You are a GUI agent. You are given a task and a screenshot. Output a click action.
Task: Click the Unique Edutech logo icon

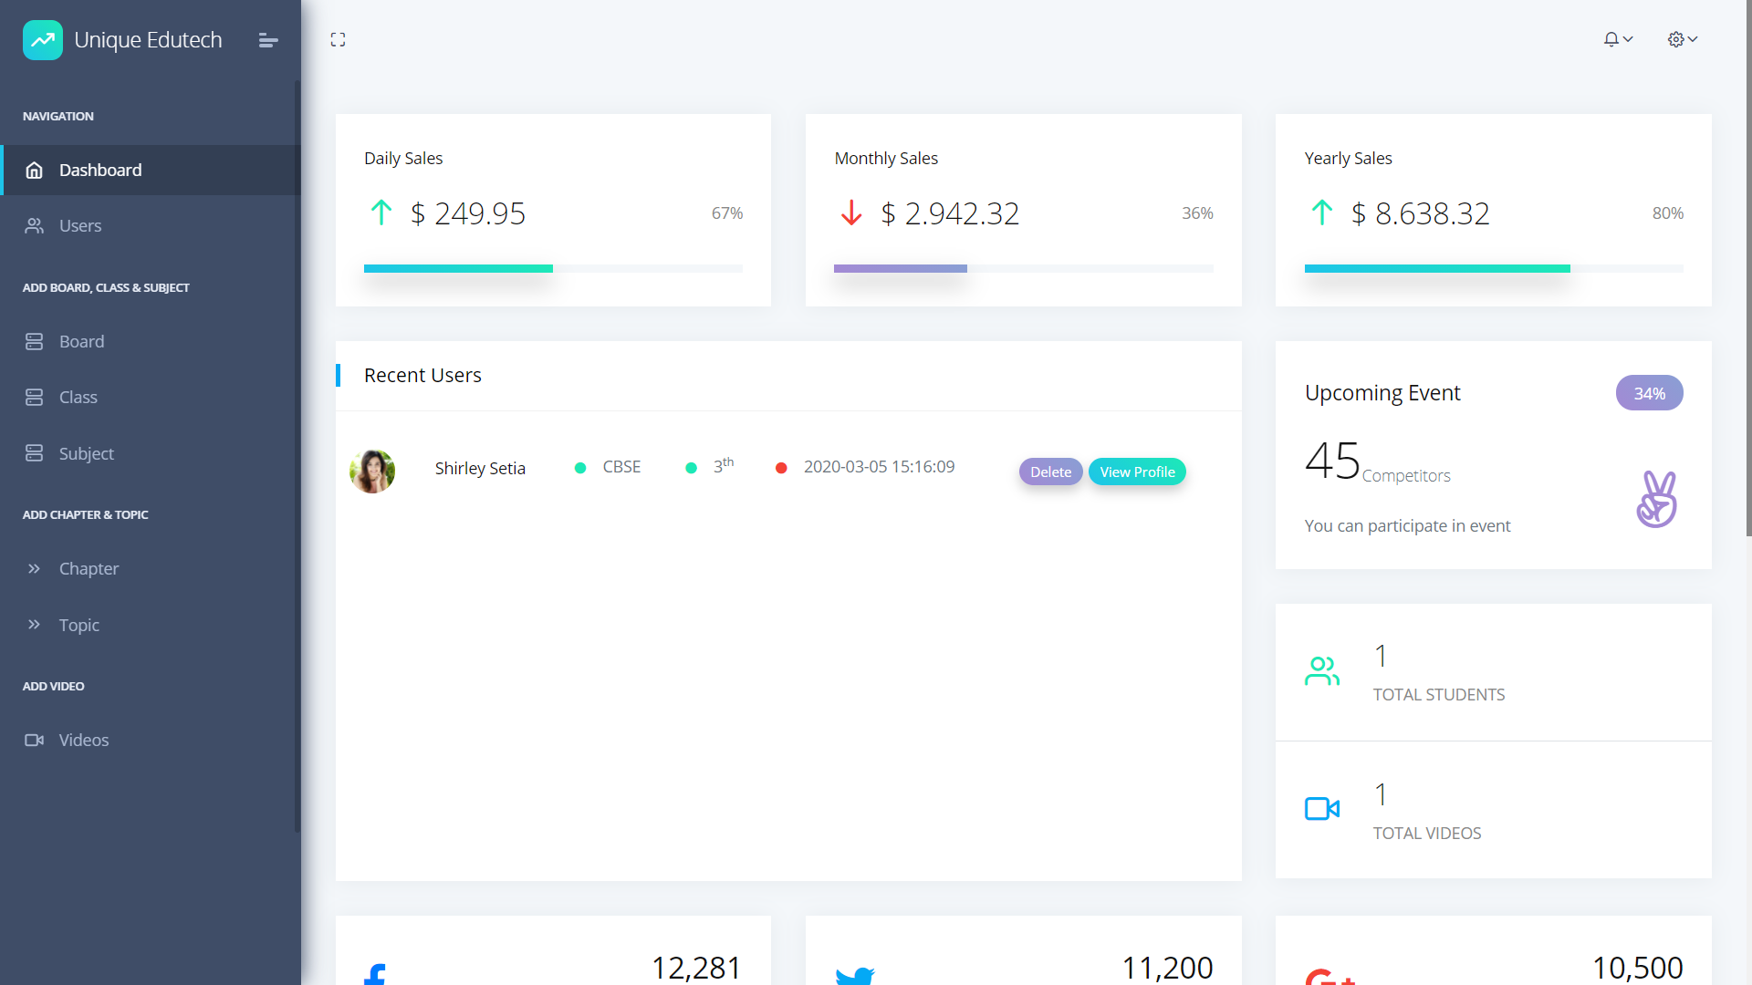[43, 40]
